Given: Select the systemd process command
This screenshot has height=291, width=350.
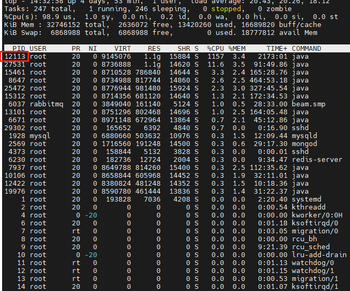Looking at the screenshot, I should click(307, 199).
